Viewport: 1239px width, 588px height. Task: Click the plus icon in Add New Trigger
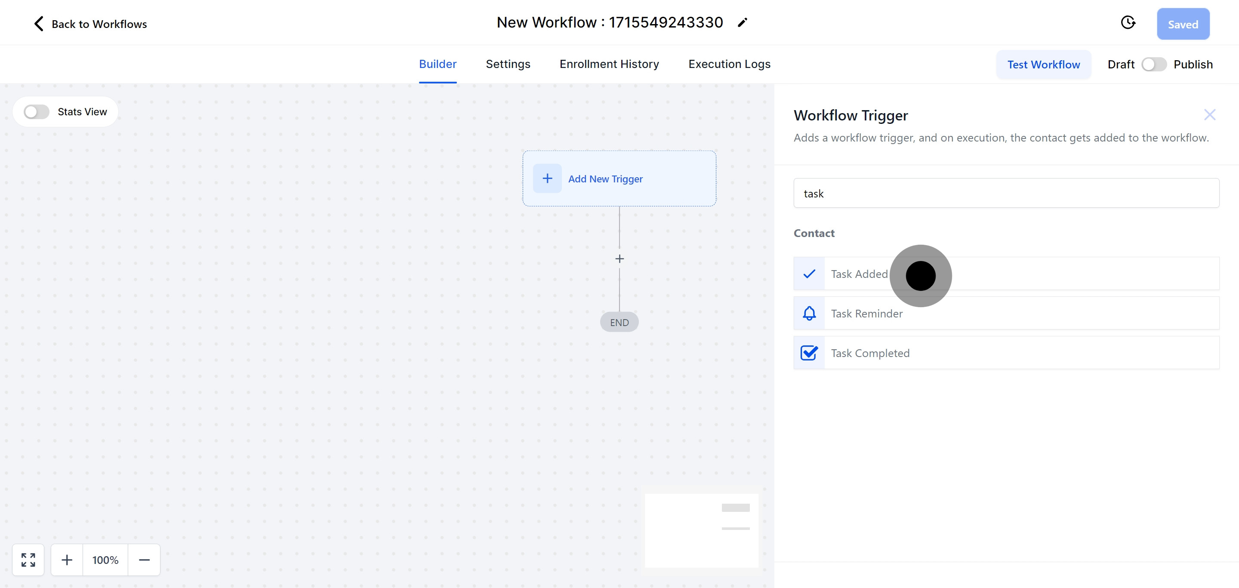click(x=547, y=179)
